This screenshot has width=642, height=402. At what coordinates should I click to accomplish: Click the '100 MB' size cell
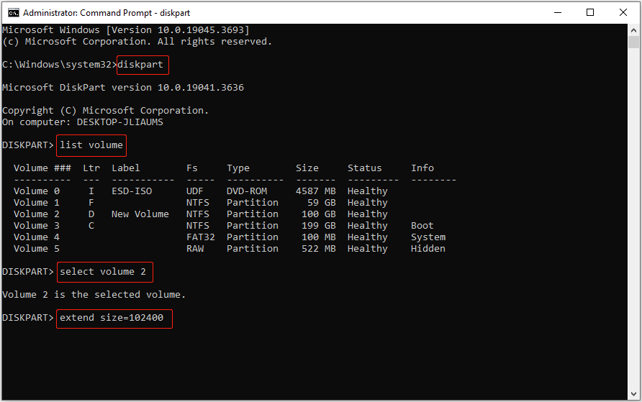pos(319,237)
